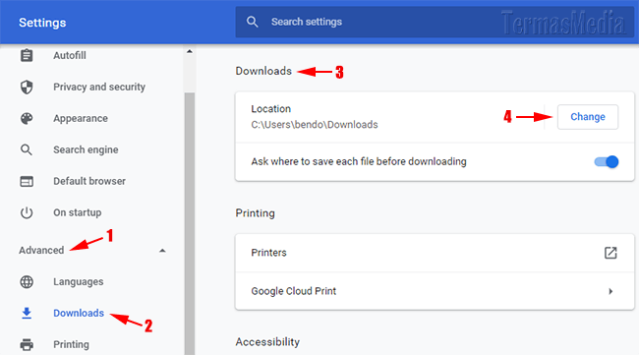
Task: Click the sidebar scrollbar thumb
Action: [x=189, y=223]
